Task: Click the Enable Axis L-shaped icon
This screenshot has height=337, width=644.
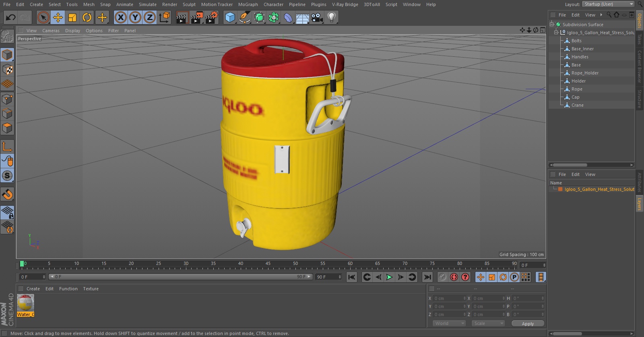Action: click(x=7, y=147)
